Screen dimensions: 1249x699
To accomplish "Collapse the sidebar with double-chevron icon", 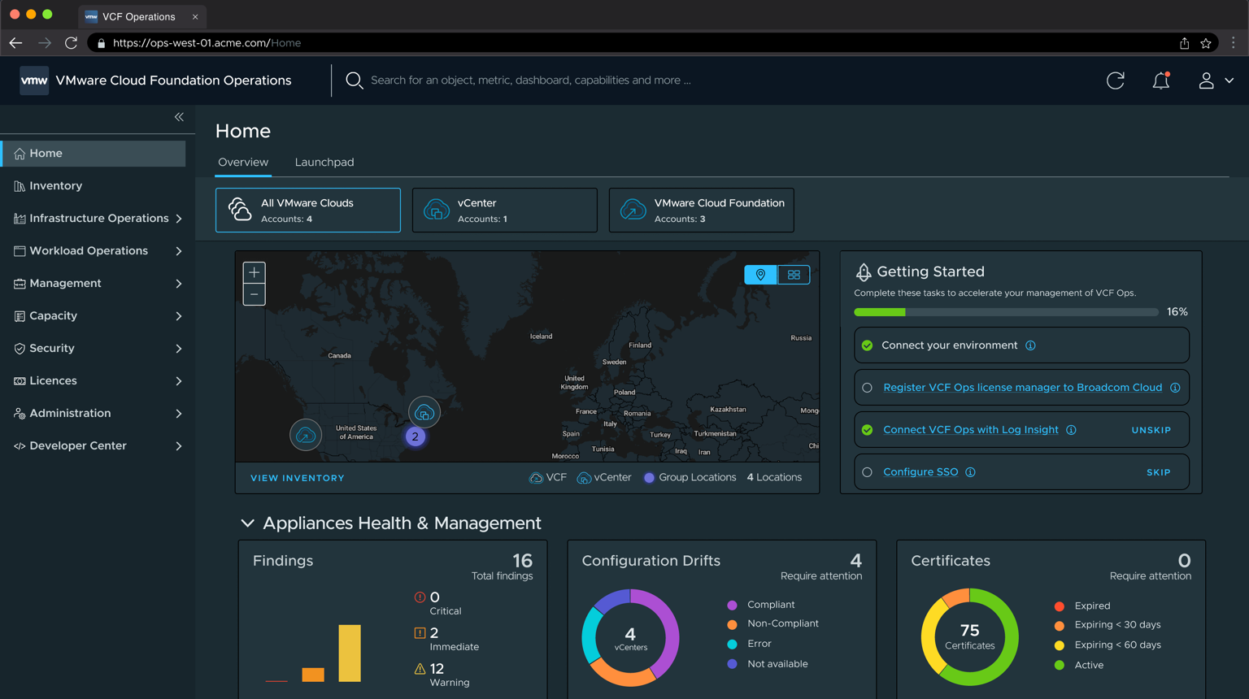I will coord(179,117).
